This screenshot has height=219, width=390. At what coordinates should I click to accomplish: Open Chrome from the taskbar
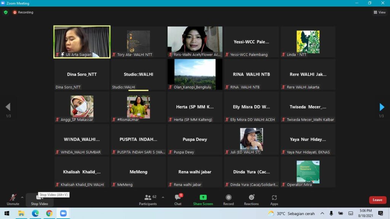pyautogui.click(x=49, y=213)
